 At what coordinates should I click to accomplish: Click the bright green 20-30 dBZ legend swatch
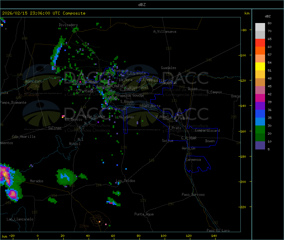coord(260,129)
